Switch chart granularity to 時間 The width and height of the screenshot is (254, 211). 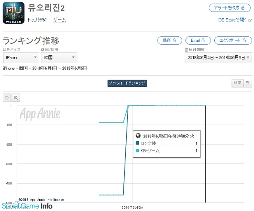tap(237, 83)
